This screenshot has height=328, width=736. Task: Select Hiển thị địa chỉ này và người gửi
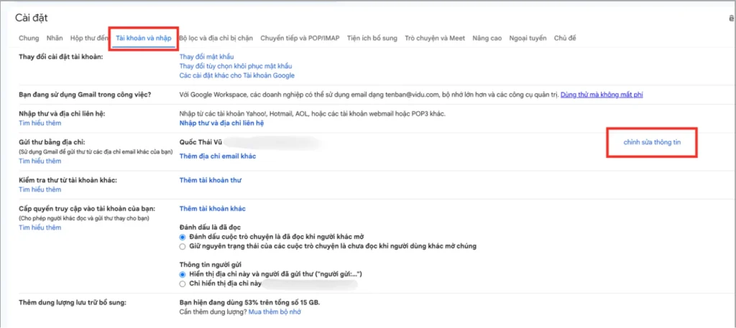coord(183,274)
